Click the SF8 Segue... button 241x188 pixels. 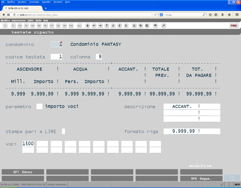(201, 179)
